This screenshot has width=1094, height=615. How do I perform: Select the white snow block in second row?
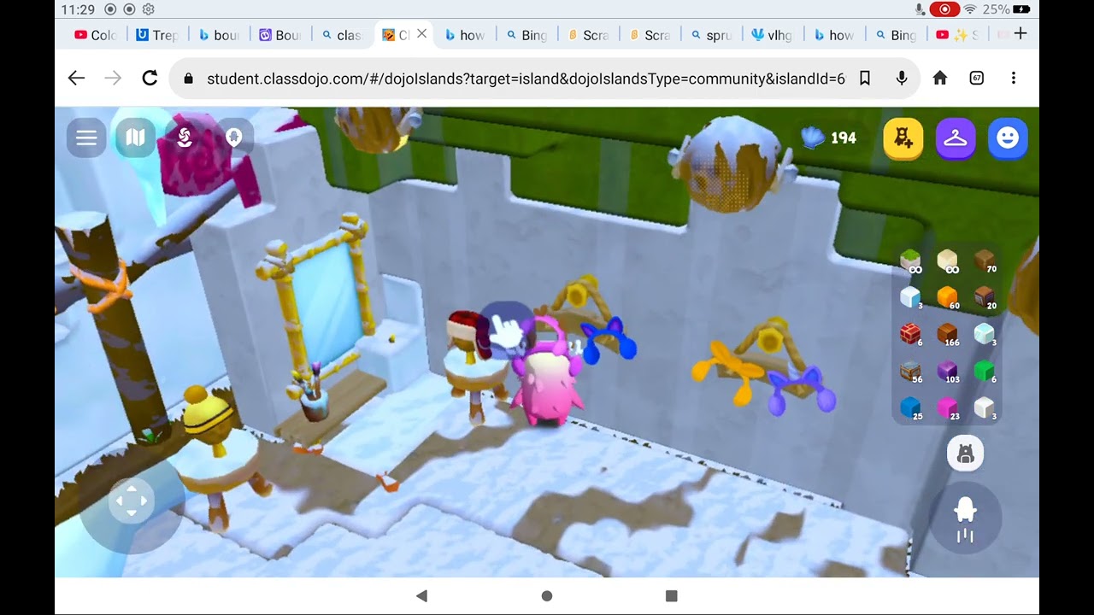[x=911, y=297]
